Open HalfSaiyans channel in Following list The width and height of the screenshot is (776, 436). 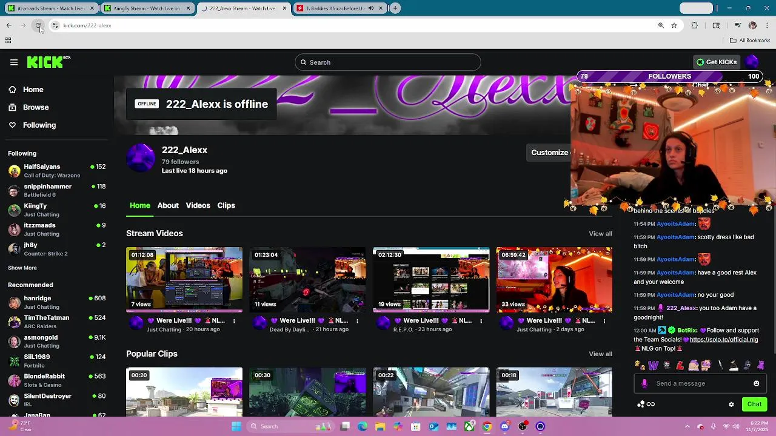56,171
